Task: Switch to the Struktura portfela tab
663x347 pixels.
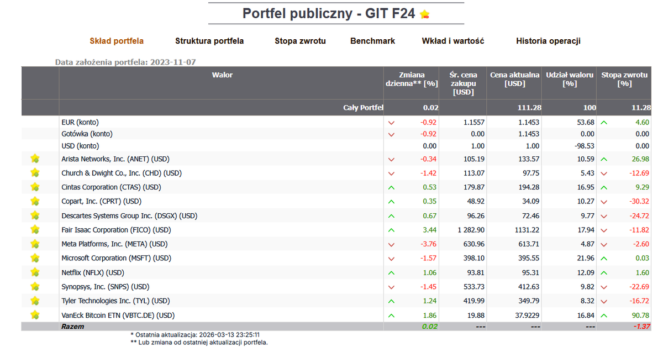Action: click(209, 41)
